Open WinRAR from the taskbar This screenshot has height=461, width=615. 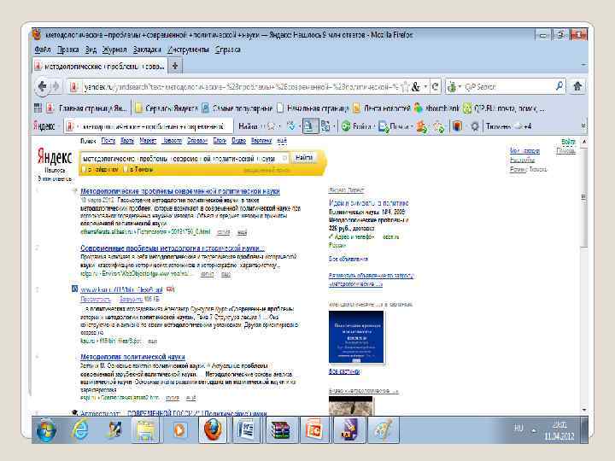[280, 430]
